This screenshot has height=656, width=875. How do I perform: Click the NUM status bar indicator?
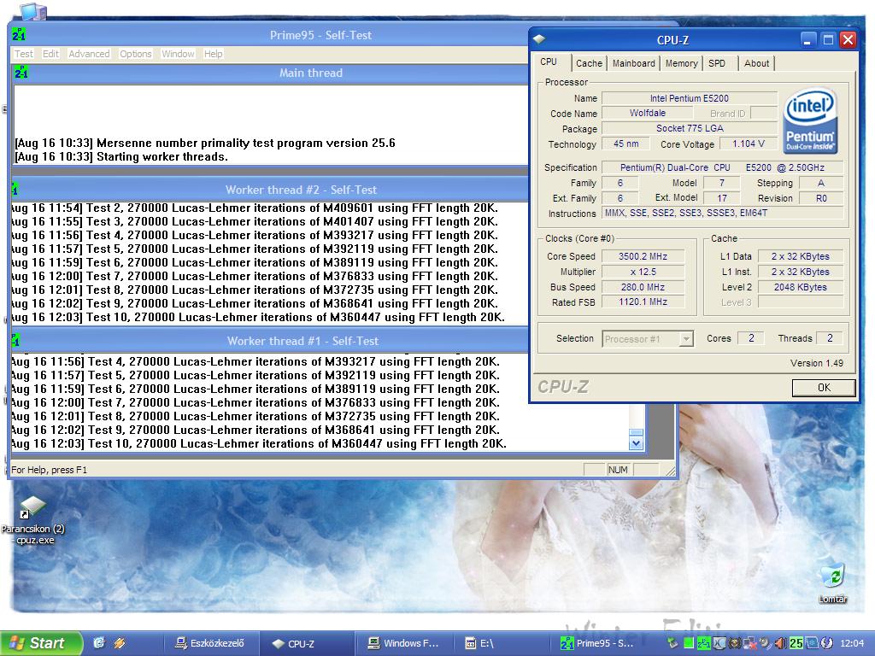(618, 470)
